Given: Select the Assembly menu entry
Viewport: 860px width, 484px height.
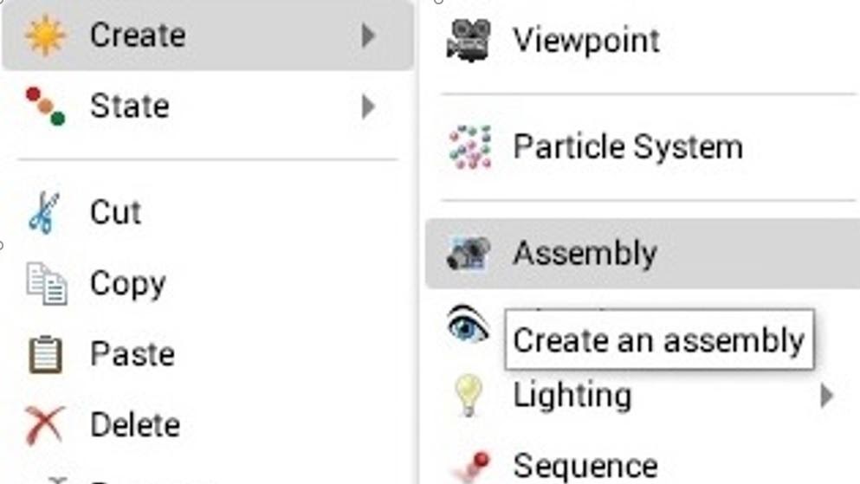Looking at the screenshot, I should 643,254.
